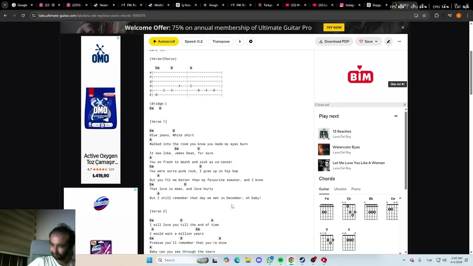The height and width of the screenshot is (266, 473).
Task: Bookmark this page with the star icon
Action: (424, 16)
